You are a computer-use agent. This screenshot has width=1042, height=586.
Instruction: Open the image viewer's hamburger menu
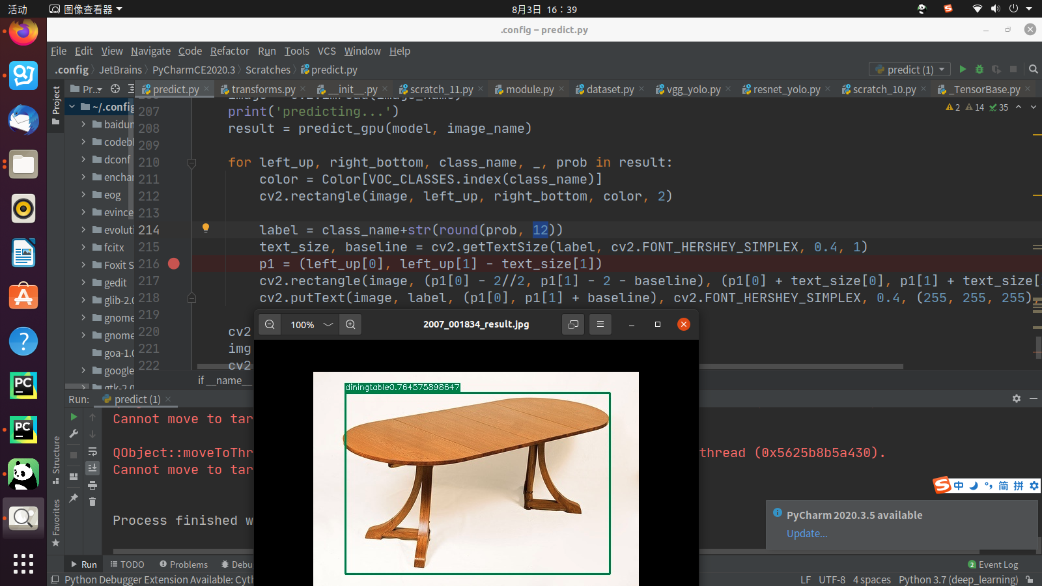tap(600, 324)
